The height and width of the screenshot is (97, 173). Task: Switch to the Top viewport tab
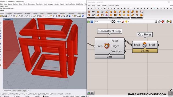[x=14, y=91]
